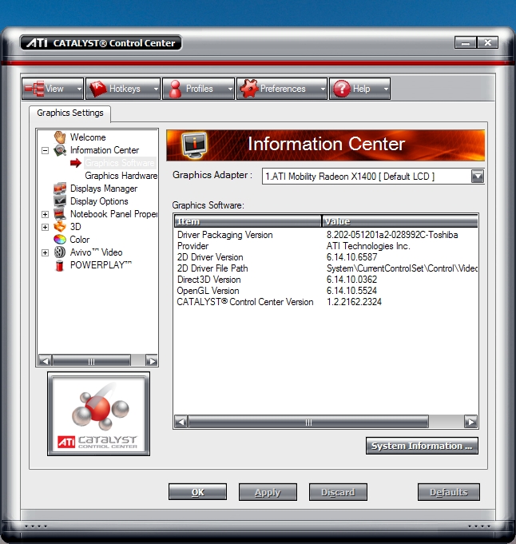
Task: Click the Profiles person icon
Action: (175, 89)
